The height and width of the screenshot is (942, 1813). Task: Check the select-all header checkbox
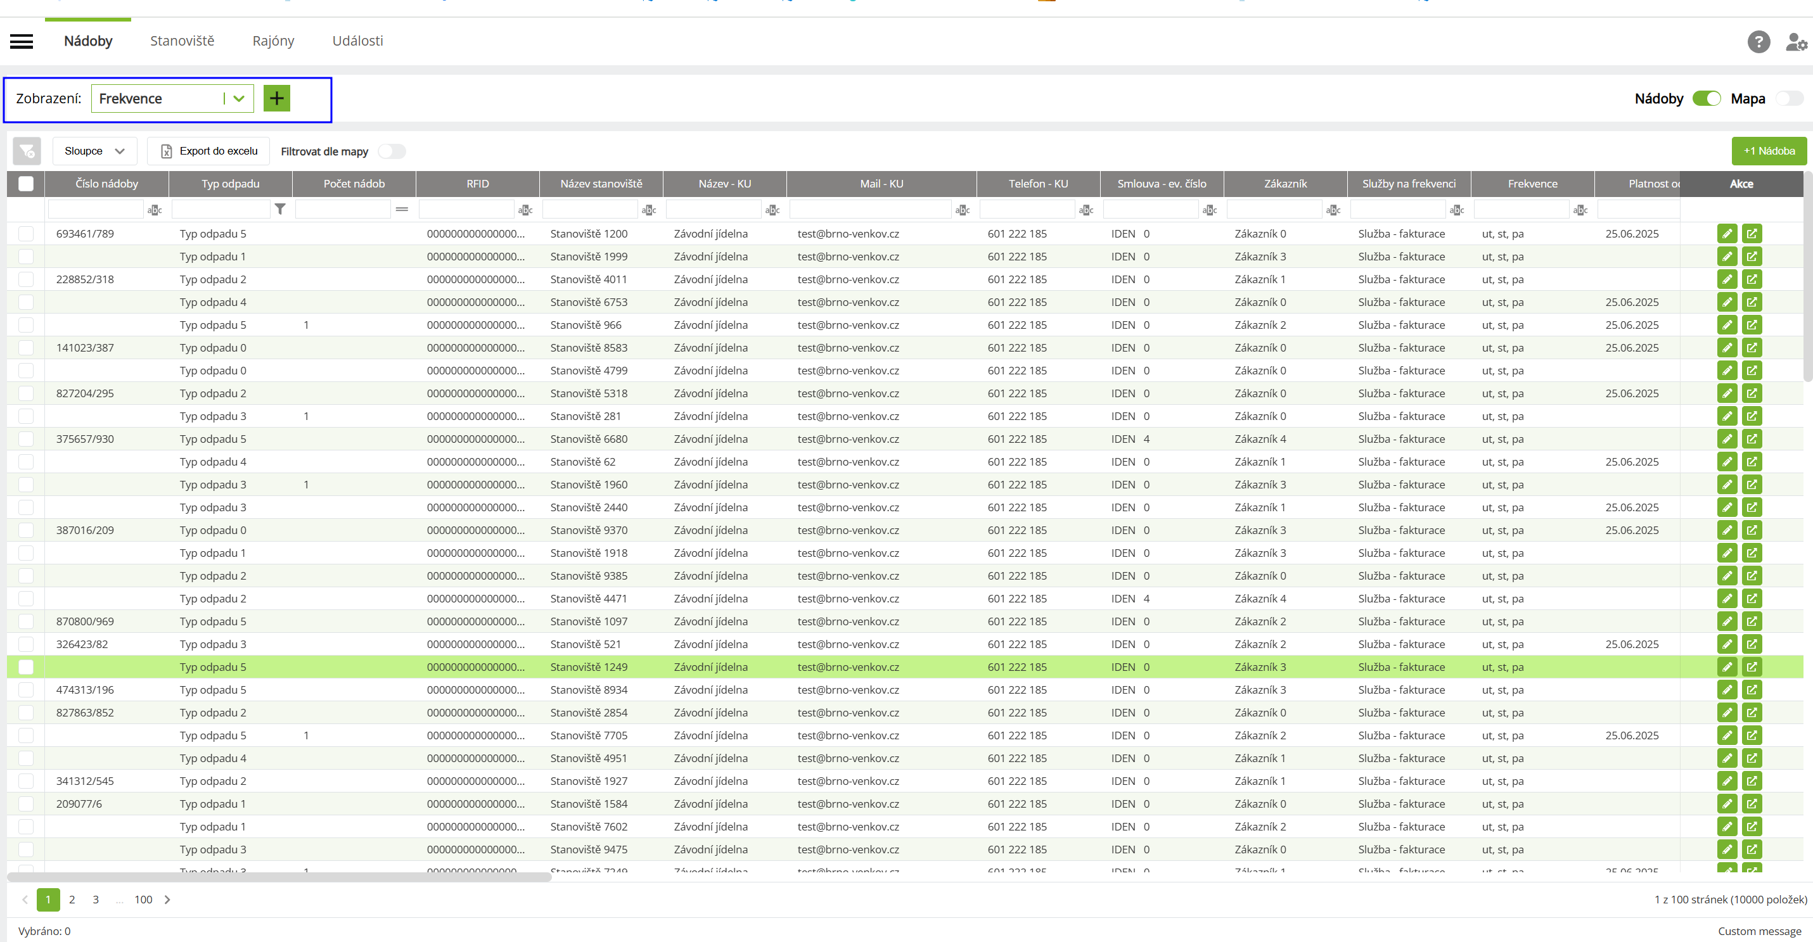click(26, 184)
